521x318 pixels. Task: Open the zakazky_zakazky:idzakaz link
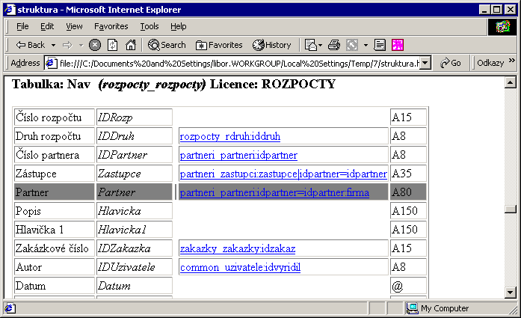click(238, 248)
